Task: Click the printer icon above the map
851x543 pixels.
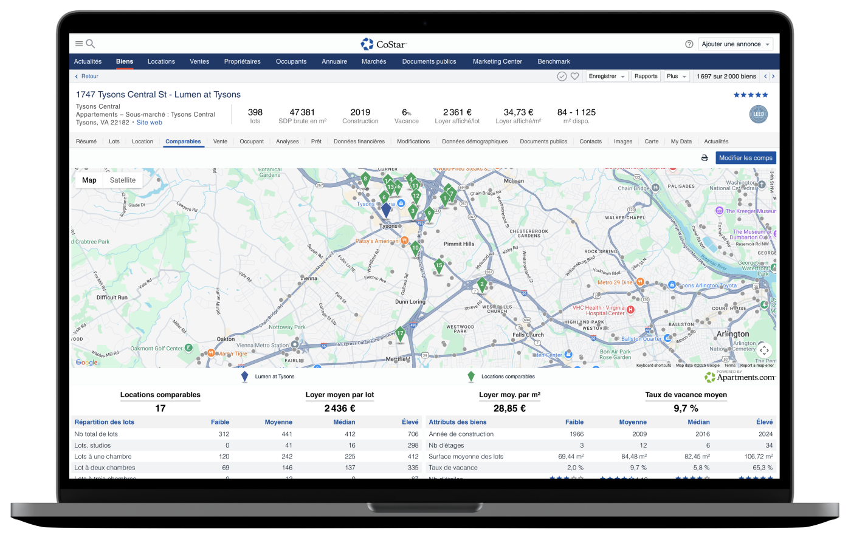Action: click(705, 158)
